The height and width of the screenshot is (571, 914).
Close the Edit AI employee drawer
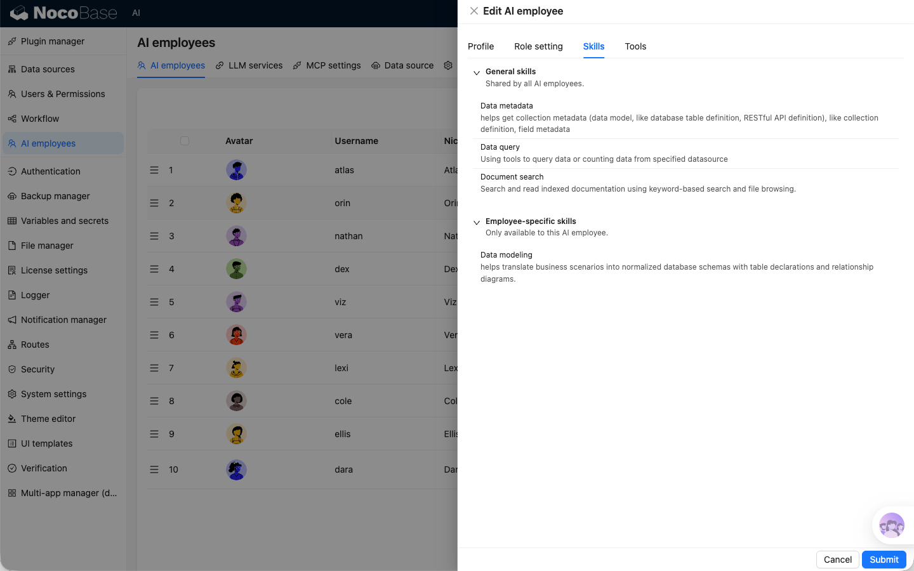474,11
